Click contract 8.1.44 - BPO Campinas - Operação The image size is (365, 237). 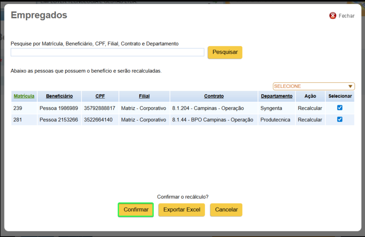213,120
